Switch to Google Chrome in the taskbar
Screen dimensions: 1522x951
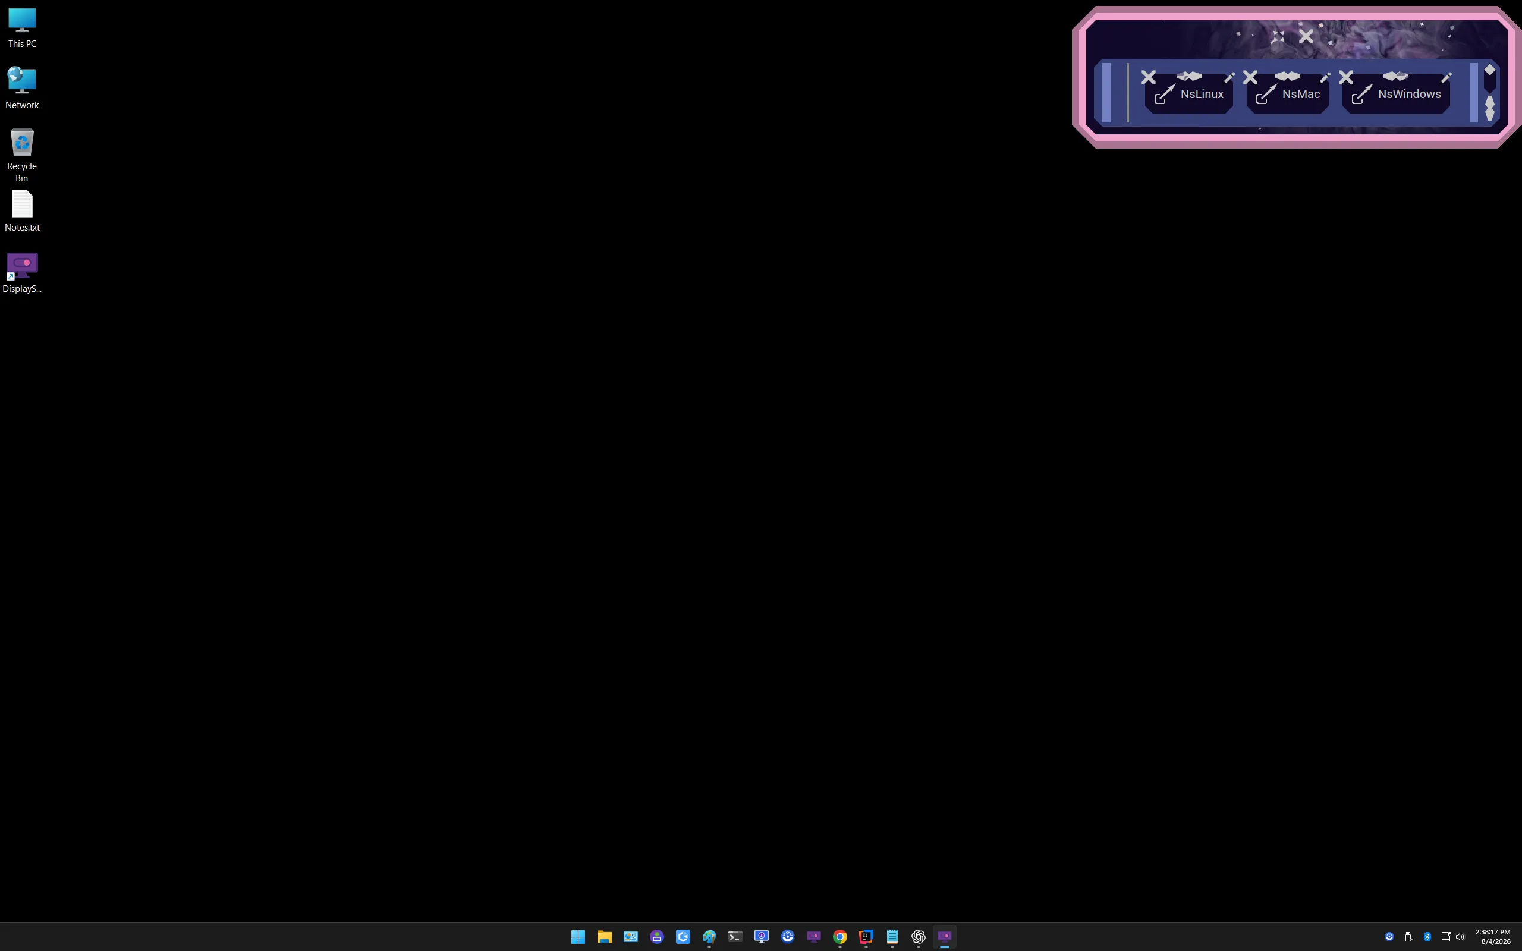pos(840,937)
